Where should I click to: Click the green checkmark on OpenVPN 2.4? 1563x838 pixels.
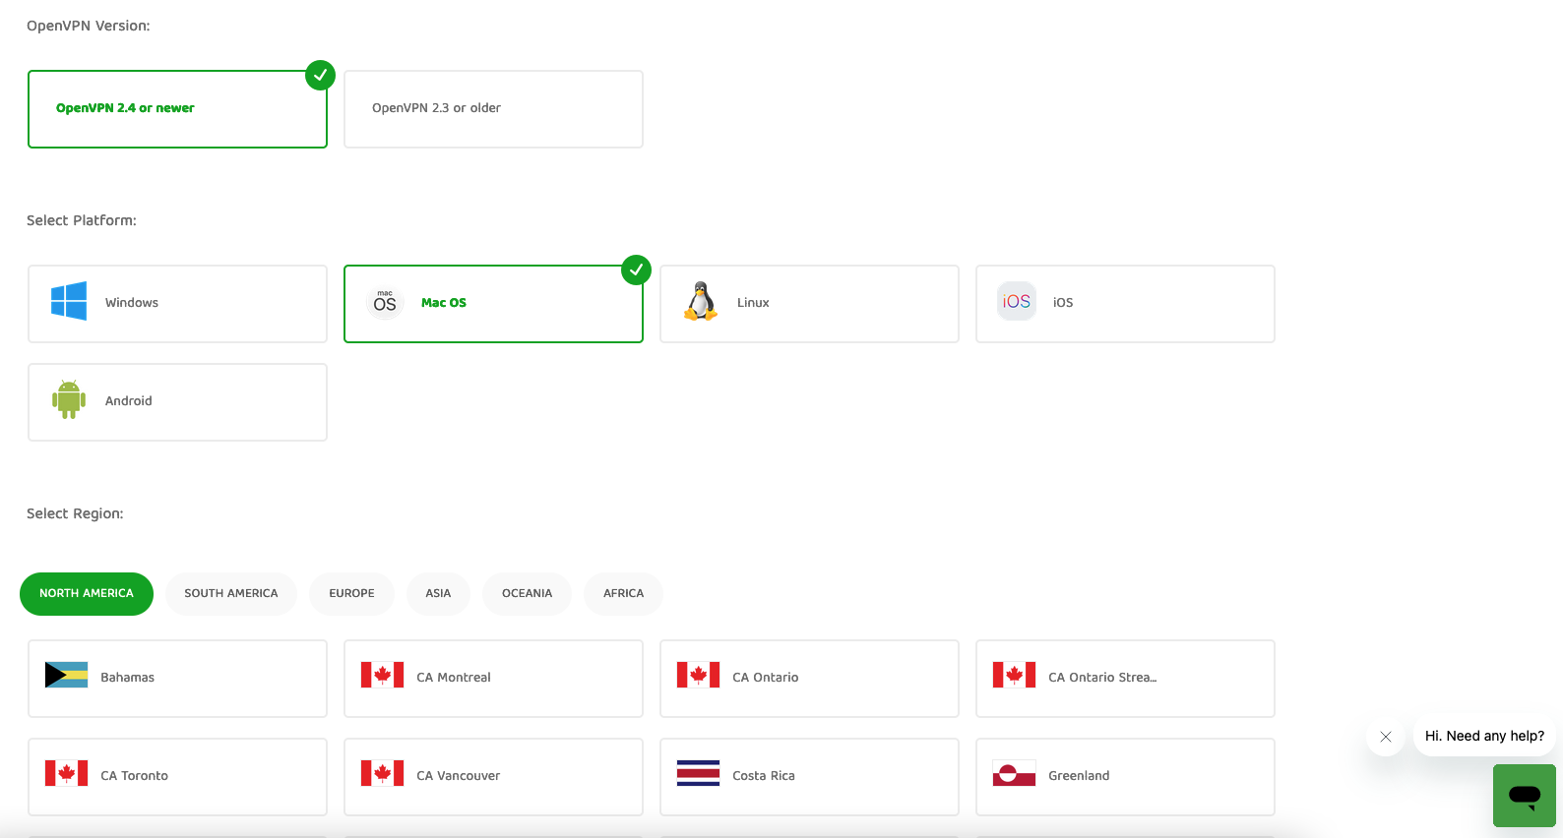point(320,75)
